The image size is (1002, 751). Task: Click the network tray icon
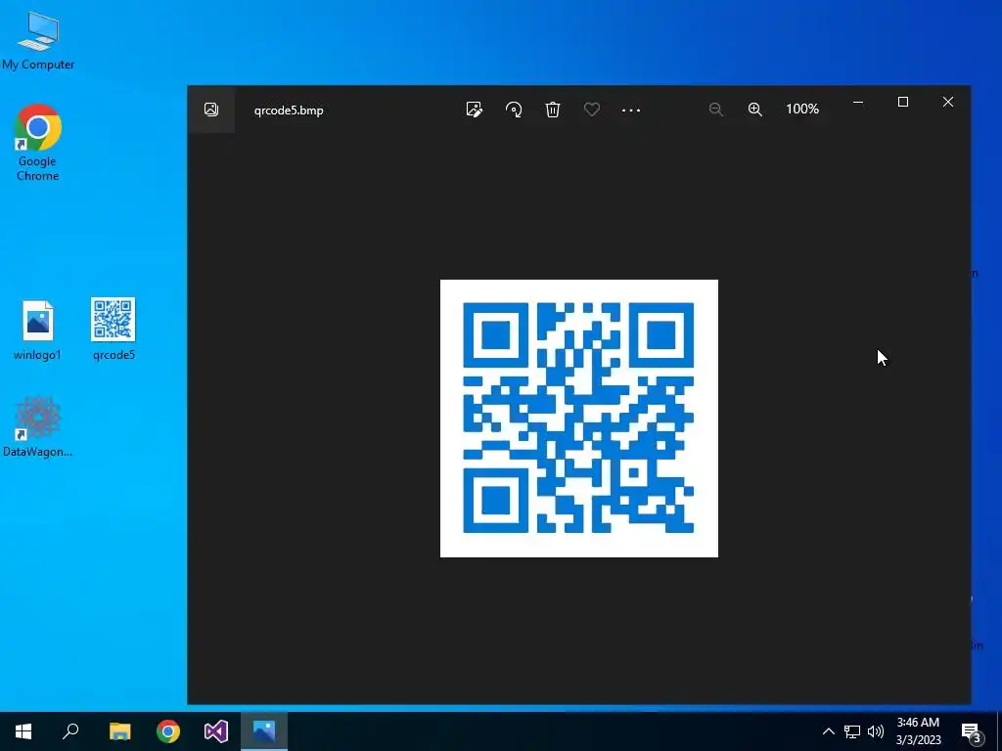[x=852, y=731]
